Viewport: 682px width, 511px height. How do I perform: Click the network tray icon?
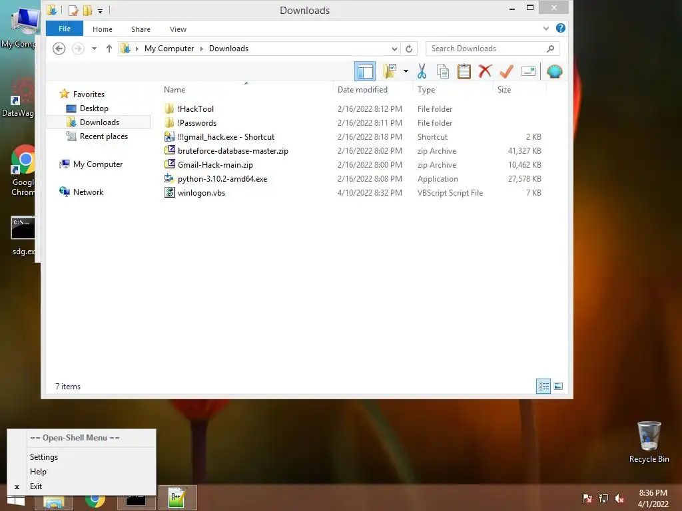(x=603, y=498)
